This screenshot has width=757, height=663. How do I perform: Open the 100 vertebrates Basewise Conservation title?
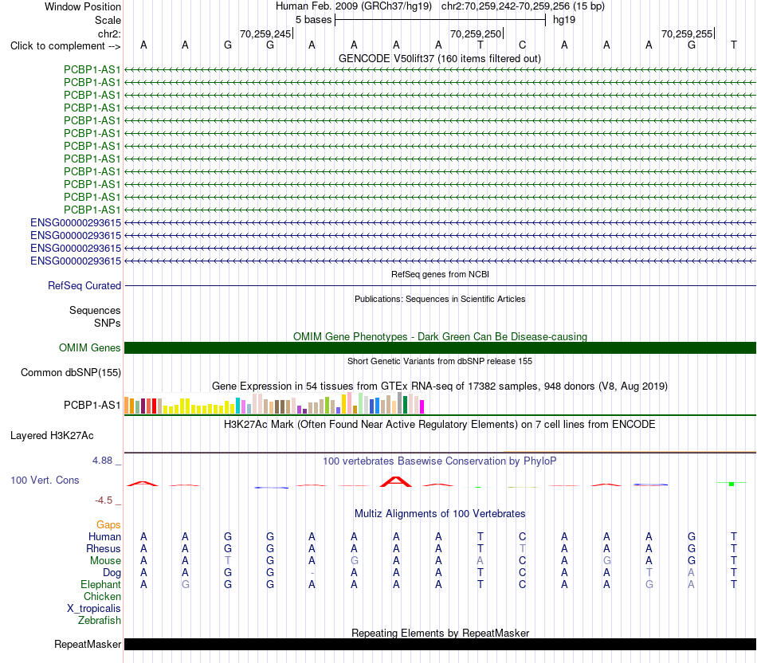[440, 461]
